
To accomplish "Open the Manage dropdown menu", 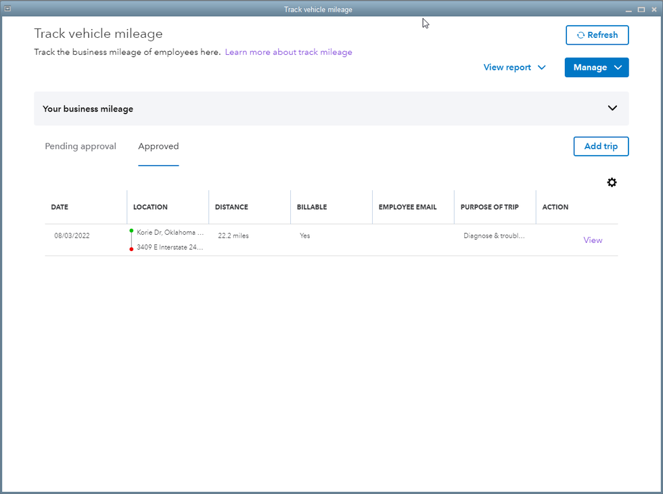I will coord(596,68).
